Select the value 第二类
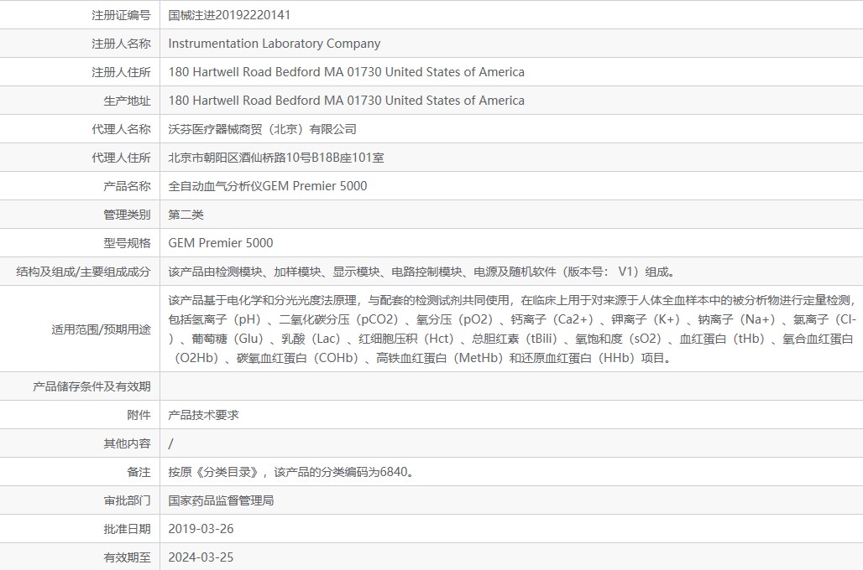 click(x=186, y=215)
